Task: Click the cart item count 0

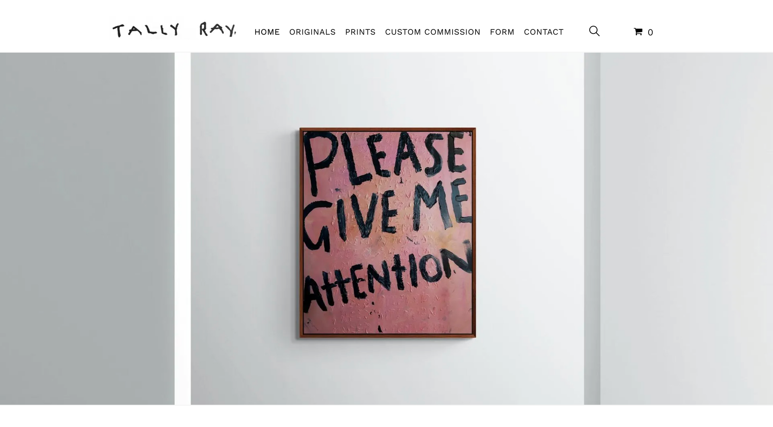Action: point(650,32)
